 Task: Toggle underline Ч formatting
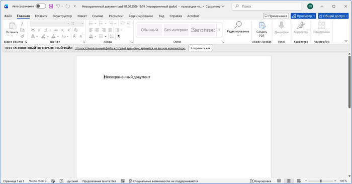[x=46, y=30]
